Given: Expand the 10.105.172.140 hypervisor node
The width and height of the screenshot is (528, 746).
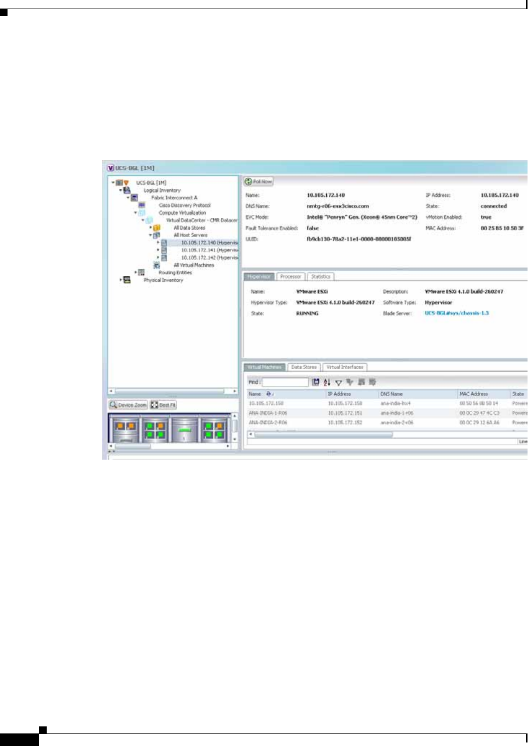Looking at the screenshot, I should click(158, 243).
